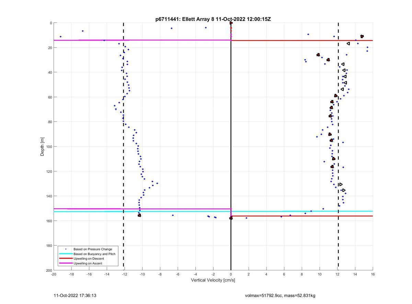Click the y-axis tick label 100
Viewport: 412px width, 304px height.
click(x=49, y=147)
